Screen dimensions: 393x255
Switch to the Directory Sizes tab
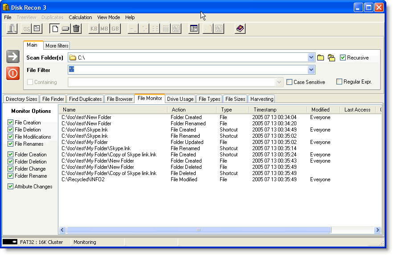point(21,99)
